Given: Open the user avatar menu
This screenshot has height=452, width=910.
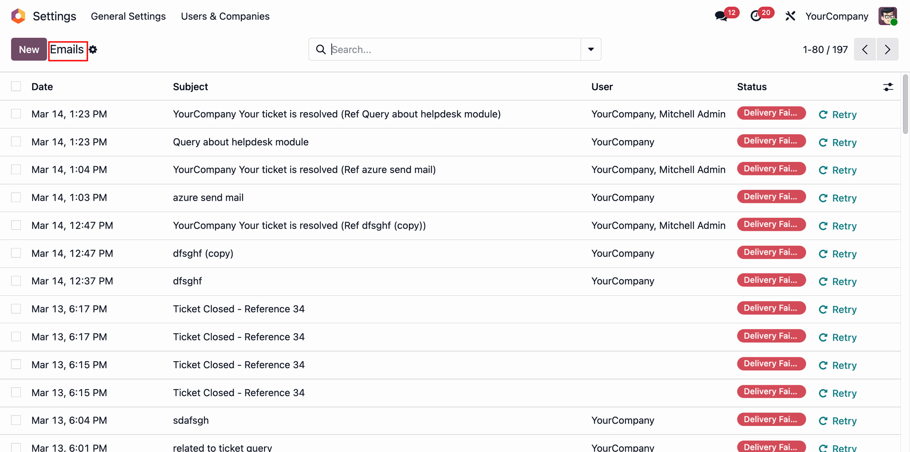Looking at the screenshot, I should point(887,16).
